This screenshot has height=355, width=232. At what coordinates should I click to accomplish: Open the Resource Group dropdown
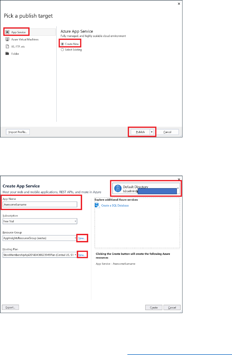[40, 238]
